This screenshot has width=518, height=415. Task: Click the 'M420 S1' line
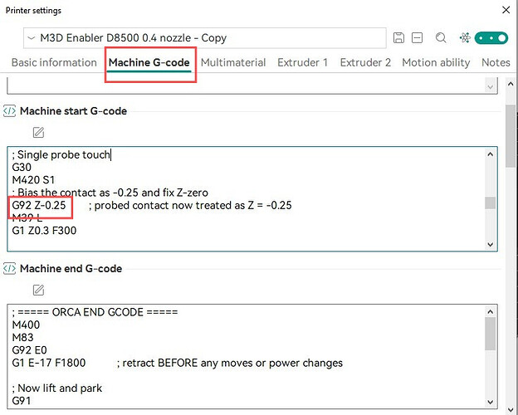coord(33,180)
